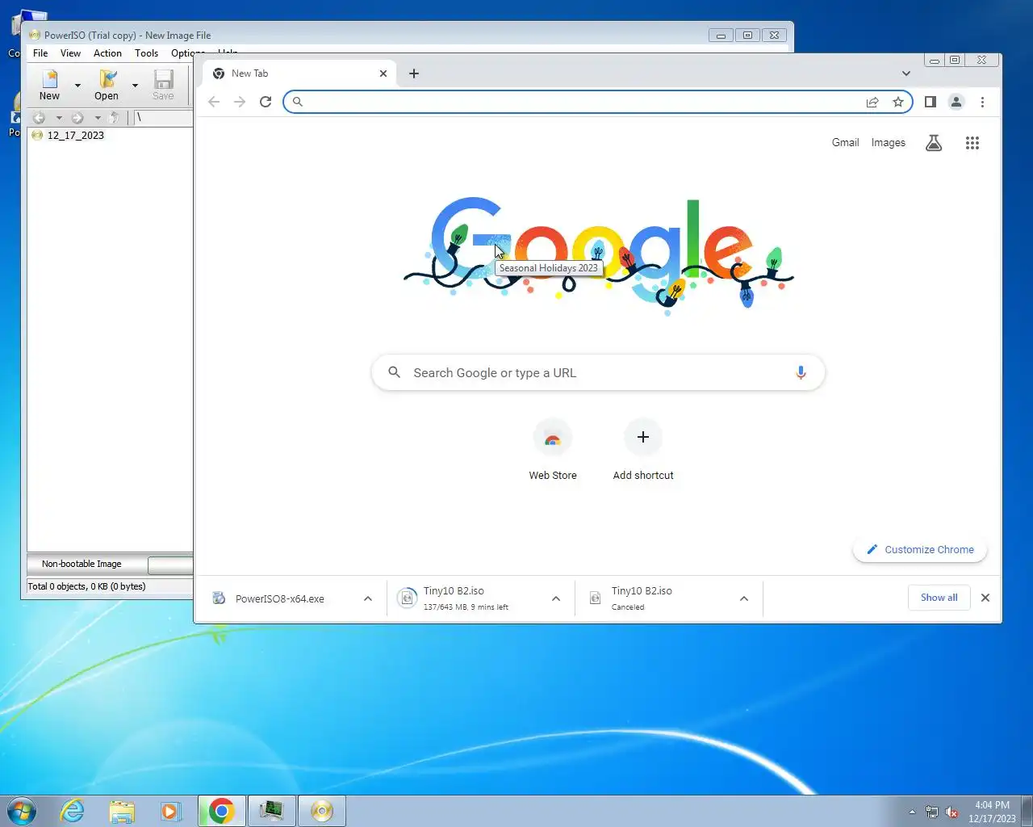The height and width of the screenshot is (827, 1033).
Task: Click the Add shortcut button
Action: [x=643, y=451]
